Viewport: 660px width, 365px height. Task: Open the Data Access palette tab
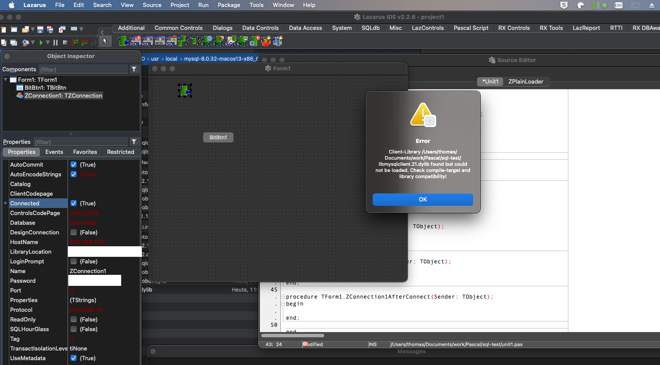(305, 28)
